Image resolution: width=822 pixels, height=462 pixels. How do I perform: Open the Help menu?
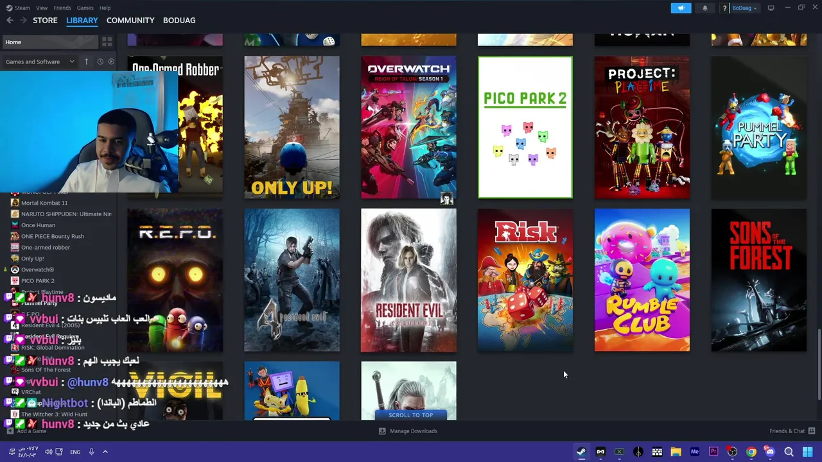click(x=105, y=8)
